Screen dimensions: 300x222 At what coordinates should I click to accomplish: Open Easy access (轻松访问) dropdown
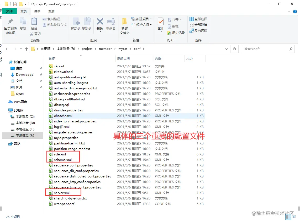pyautogui.click(x=141, y=25)
